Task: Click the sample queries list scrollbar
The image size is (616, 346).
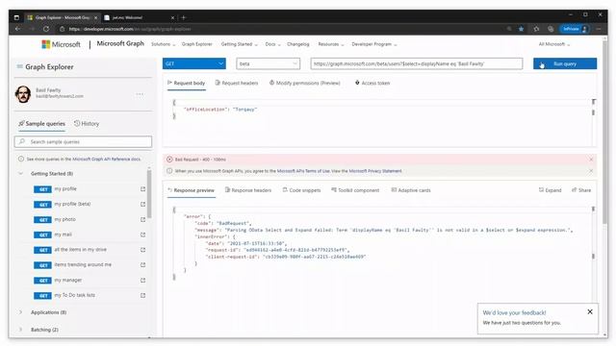Action: [149, 194]
